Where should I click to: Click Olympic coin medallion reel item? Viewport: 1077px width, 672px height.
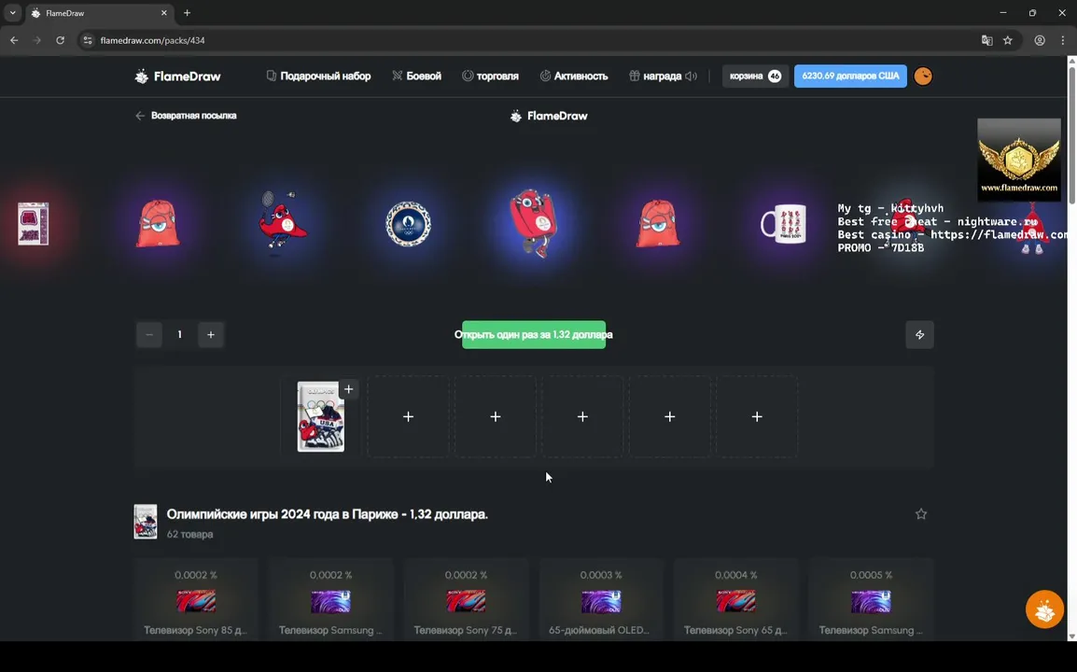408,224
